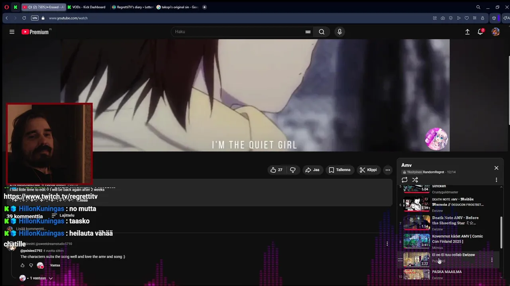Create a clip with Klippi button
The image size is (510, 286).
click(x=368, y=170)
